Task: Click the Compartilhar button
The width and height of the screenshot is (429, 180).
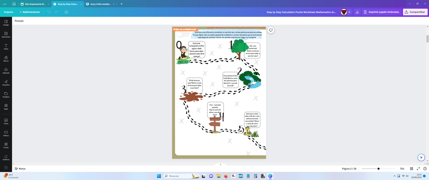Action: [415, 12]
